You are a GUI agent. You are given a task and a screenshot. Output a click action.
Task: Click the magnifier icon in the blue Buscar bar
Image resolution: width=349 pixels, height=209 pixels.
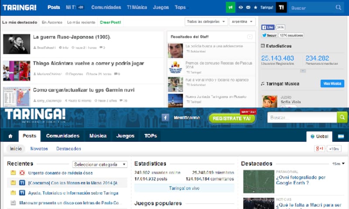click(339, 8)
